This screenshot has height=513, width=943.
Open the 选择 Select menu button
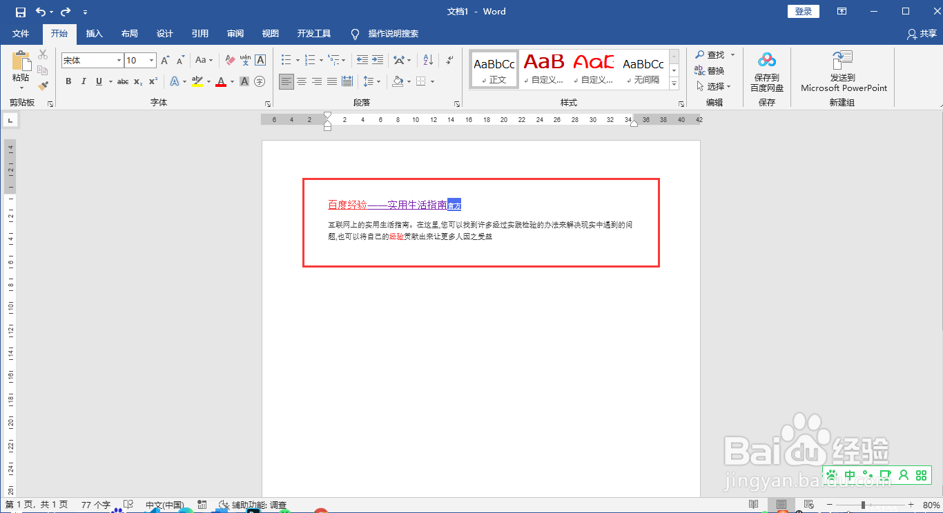713,87
